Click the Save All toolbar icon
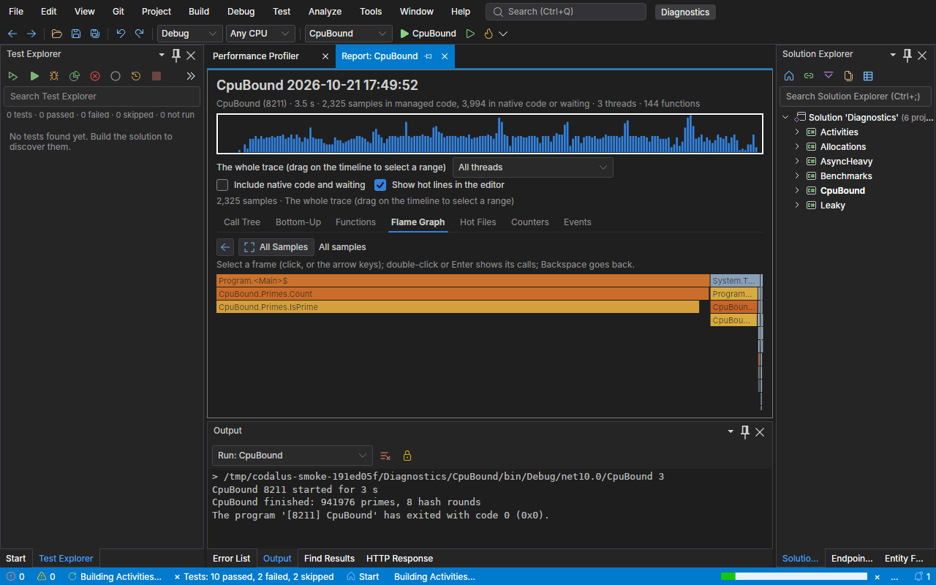936x585 pixels. click(x=95, y=34)
